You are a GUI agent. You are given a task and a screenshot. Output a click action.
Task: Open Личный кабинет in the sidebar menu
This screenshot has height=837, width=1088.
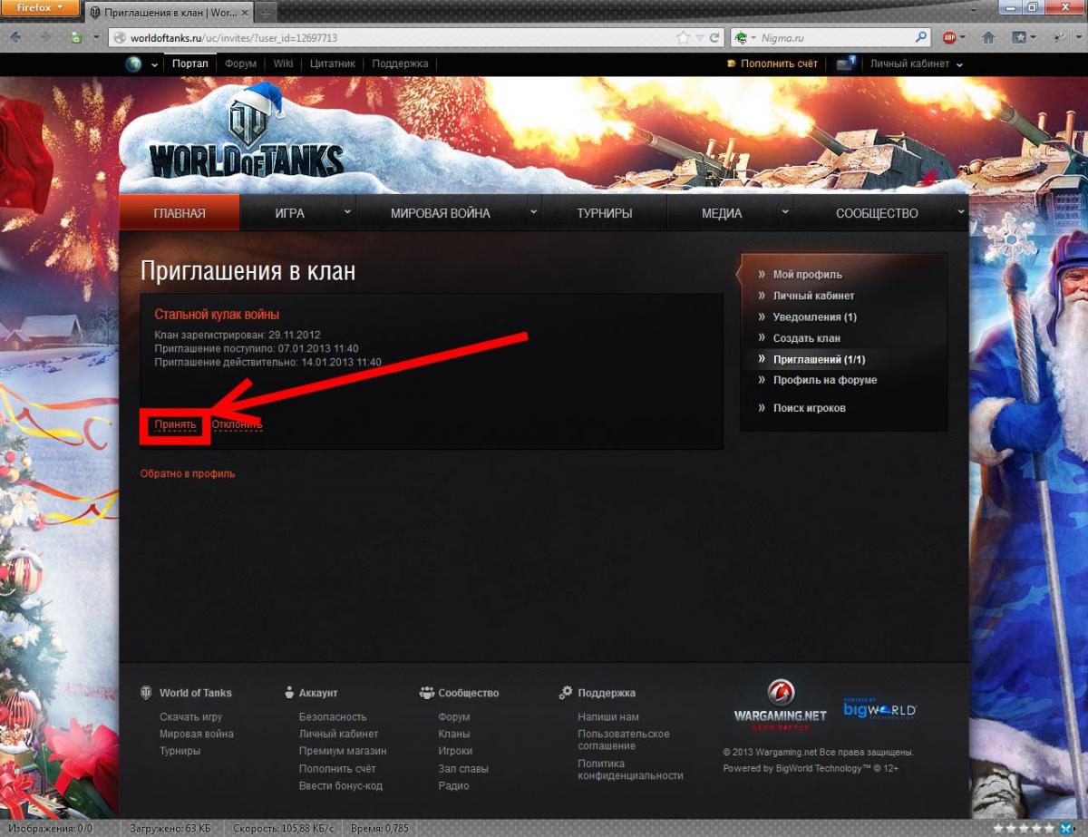[x=813, y=296]
